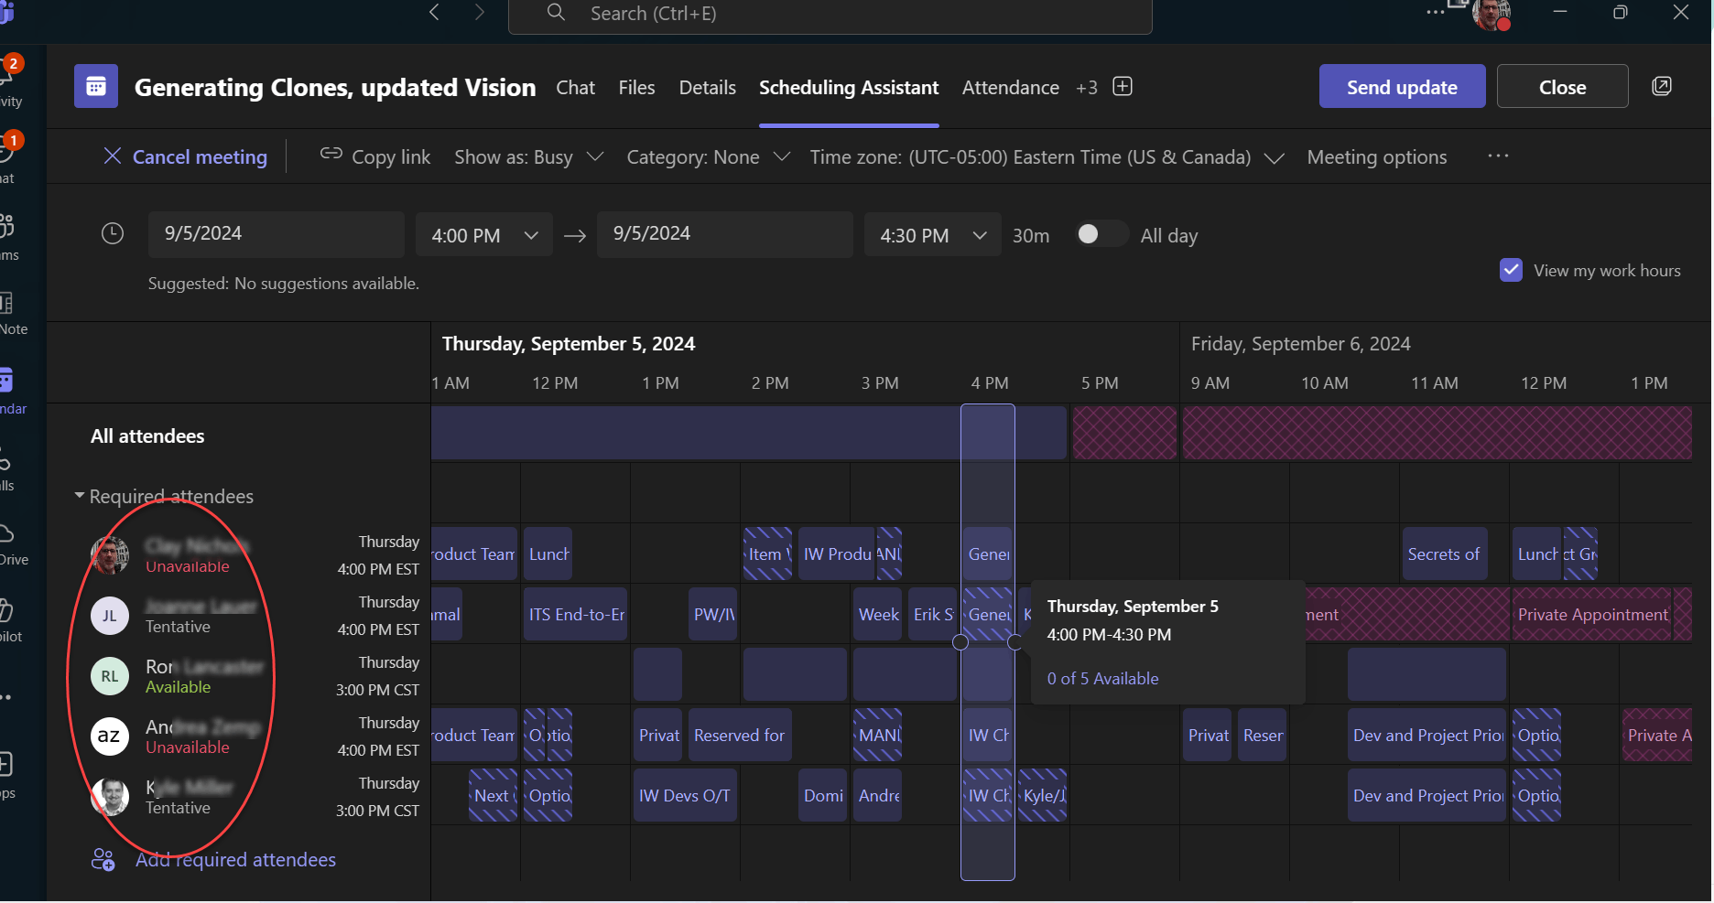Screen dimensions: 1714x903
Task: Open the Show as: Busy dropdown
Action: 594,156
